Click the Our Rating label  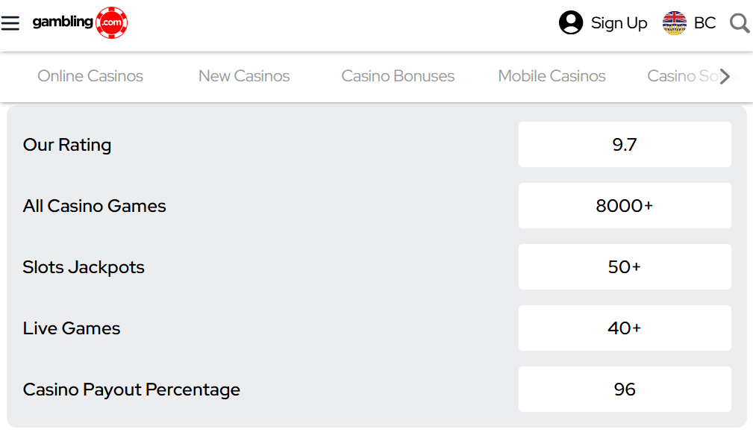pyautogui.click(x=67, y=145)
